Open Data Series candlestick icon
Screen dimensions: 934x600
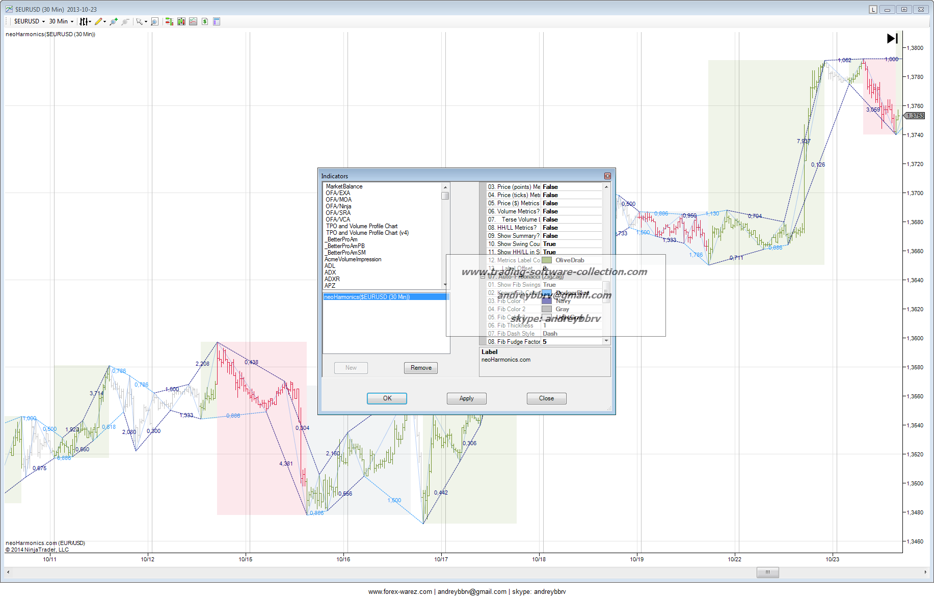click(181, 21)
